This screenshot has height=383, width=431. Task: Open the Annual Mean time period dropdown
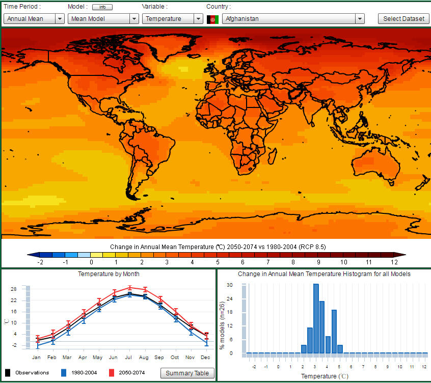point(33,18)
